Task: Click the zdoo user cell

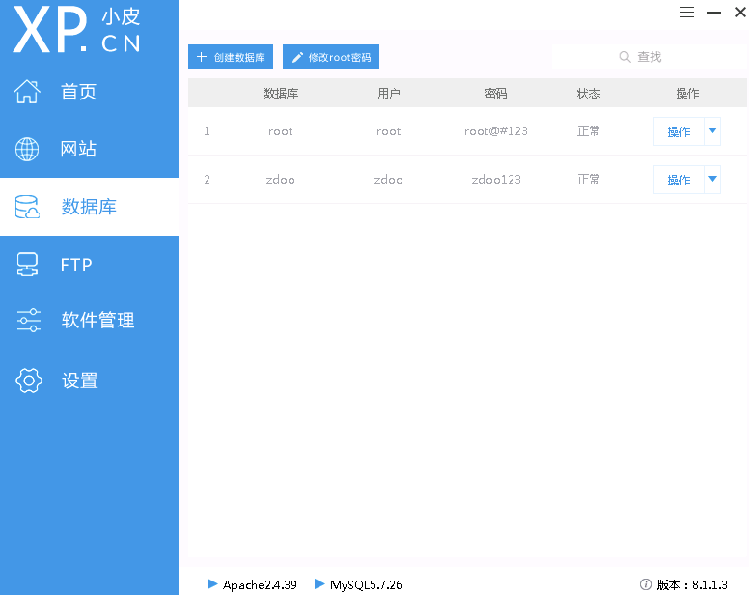Action: pos(388,180)
